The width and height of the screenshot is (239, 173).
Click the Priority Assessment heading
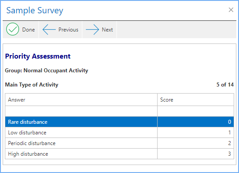(38, 56)
